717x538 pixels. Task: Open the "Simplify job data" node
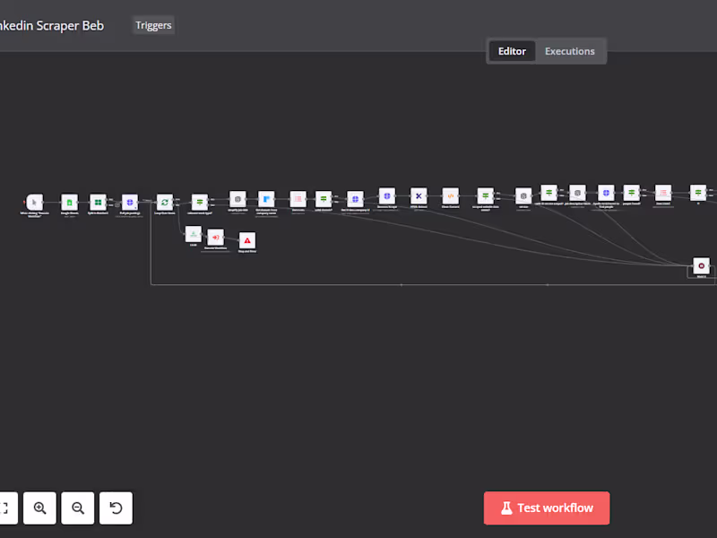coord(237,199)
